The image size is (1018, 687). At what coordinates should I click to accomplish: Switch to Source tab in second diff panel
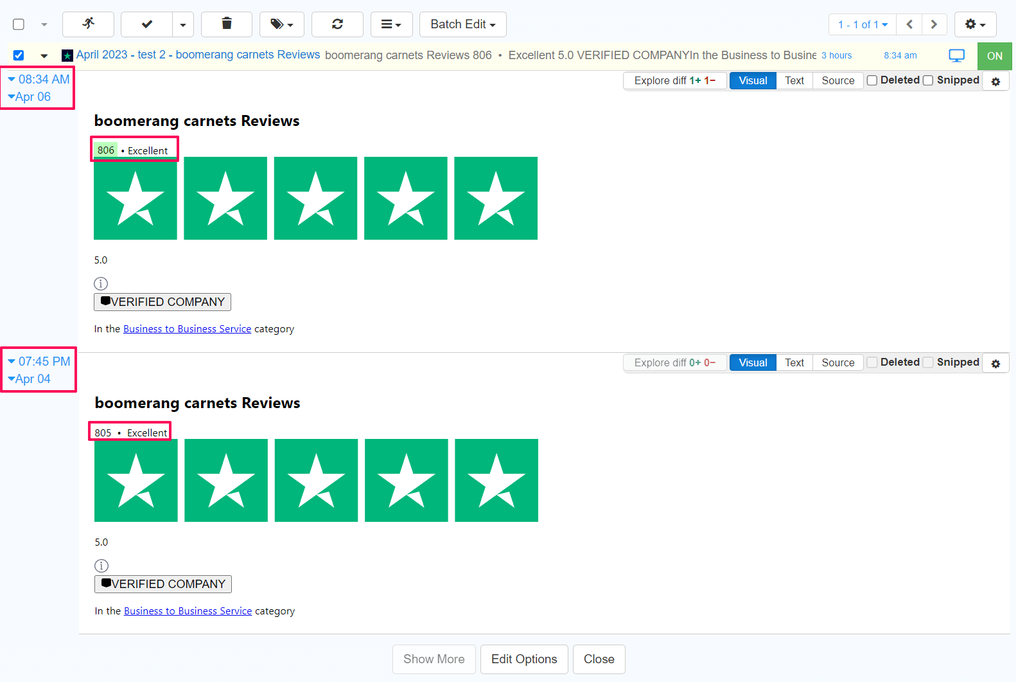point(838,362)
